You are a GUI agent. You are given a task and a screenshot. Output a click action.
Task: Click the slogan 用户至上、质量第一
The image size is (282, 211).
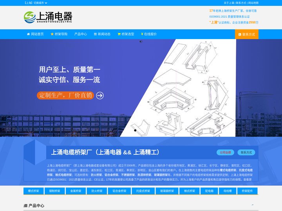click(x=70, y=70)
